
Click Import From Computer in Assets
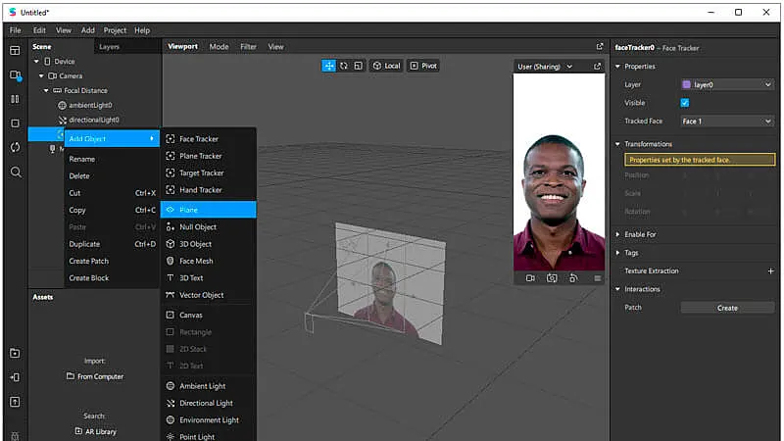pyautogui.click(x=95, y=376)
